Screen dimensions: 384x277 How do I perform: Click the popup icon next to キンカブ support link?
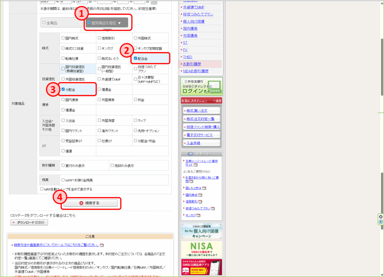point(198,215)
